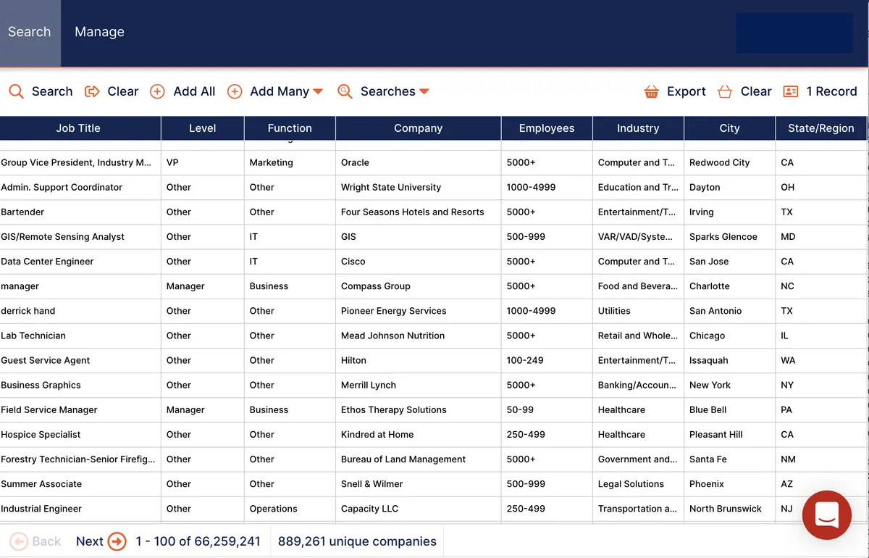Select the Capacity LLC cell
This screenshot has height=558, width=869.
pyautogui.click(x=419, y=508)
